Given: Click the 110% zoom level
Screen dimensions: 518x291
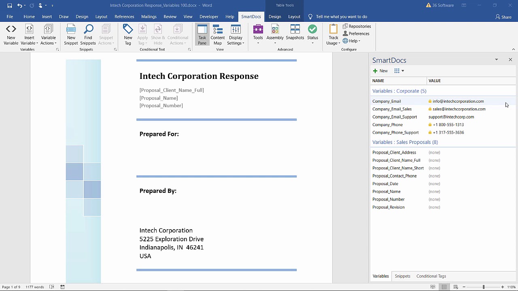Looking at the screenshot, I should click(x=512, y=287).
